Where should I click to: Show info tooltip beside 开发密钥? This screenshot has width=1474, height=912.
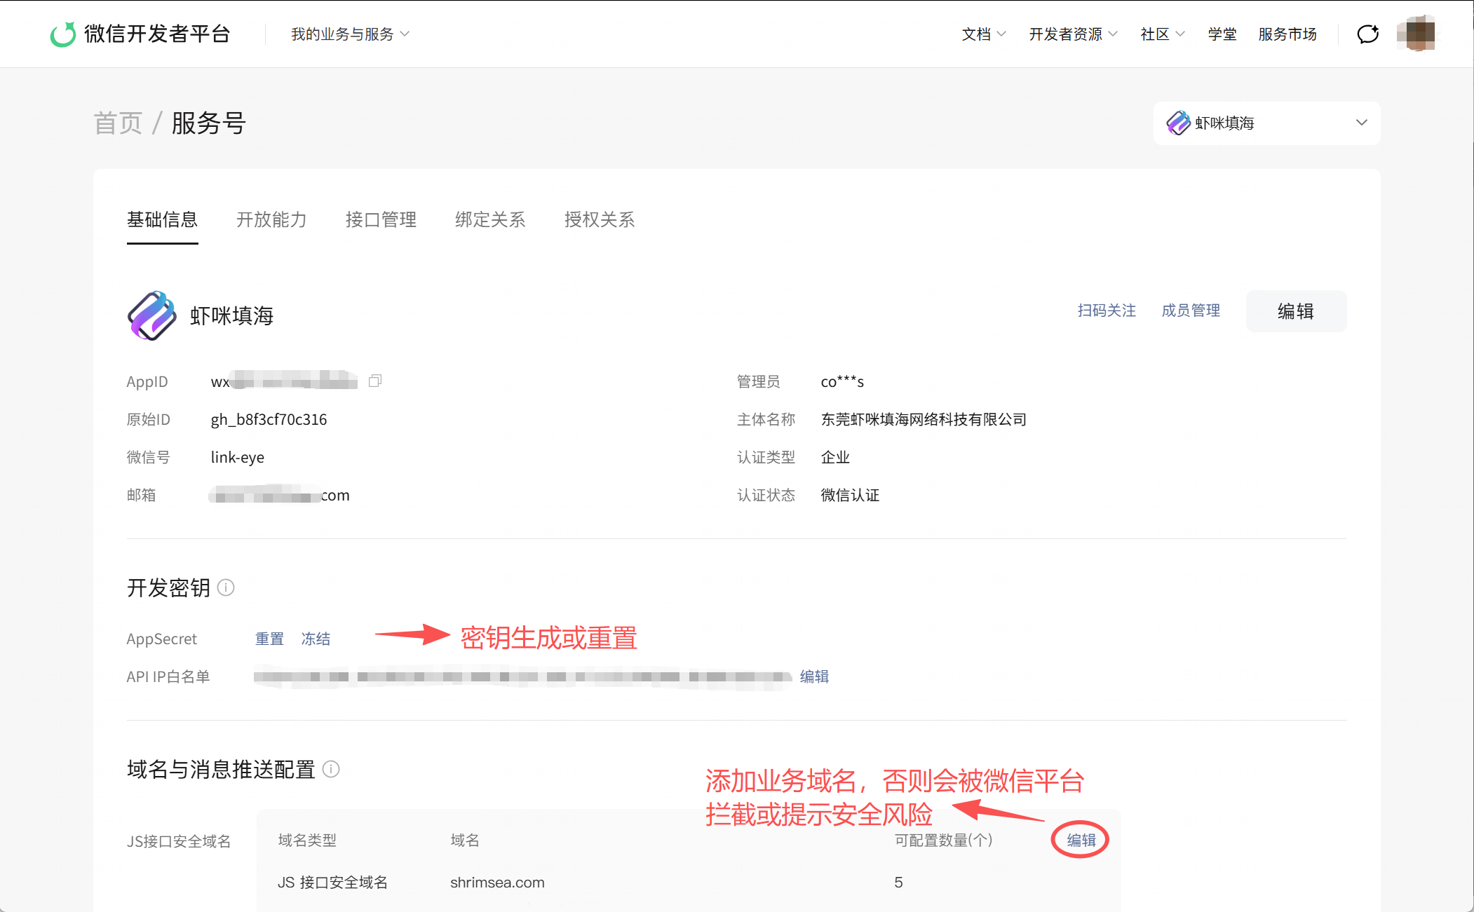[226, 587]
